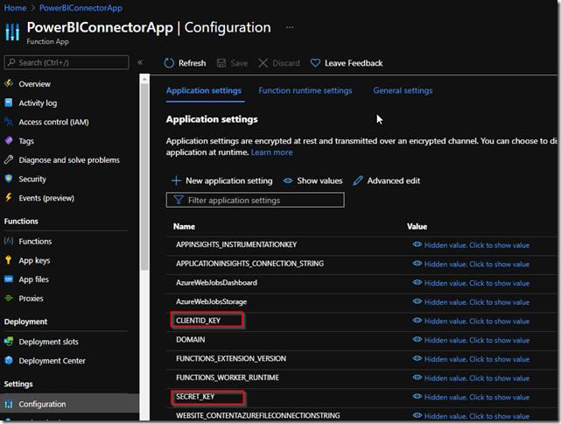
Task: Click the Configuration sliders icon in sidebar
Action: click(9, 404)
